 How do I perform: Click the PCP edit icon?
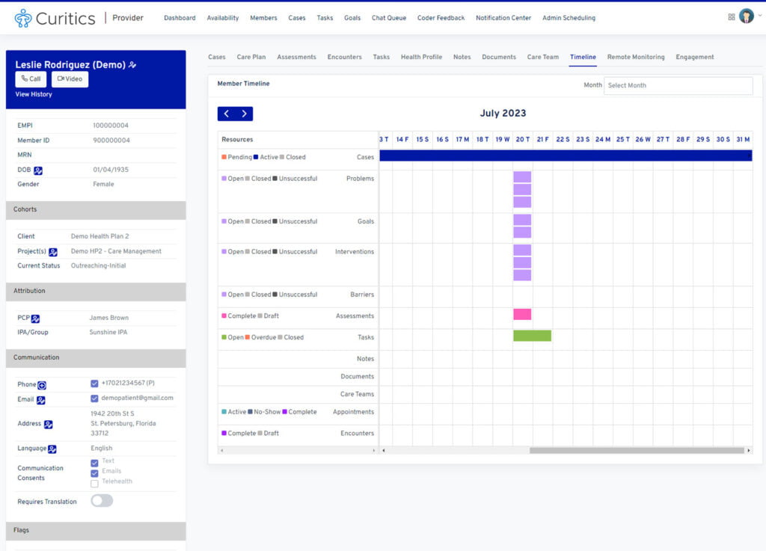click(x=36, y=318)
